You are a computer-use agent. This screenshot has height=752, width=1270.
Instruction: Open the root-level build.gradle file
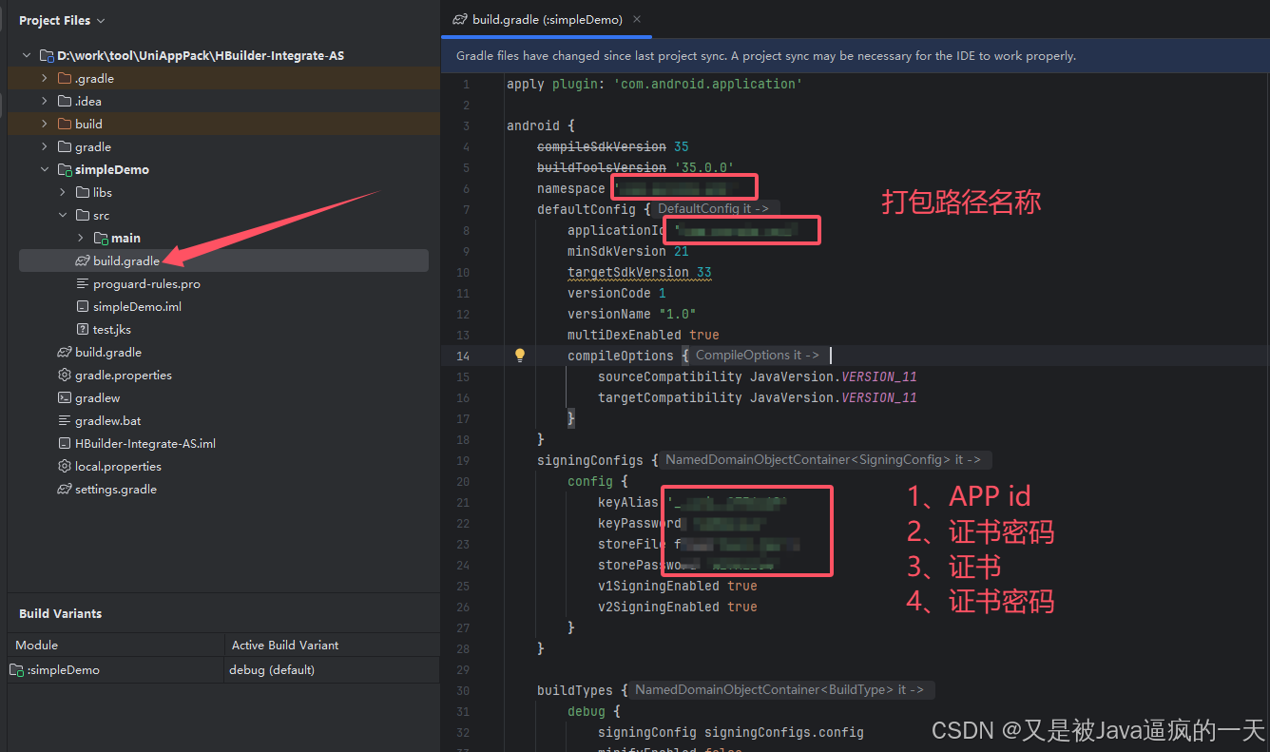coord(108,352)
